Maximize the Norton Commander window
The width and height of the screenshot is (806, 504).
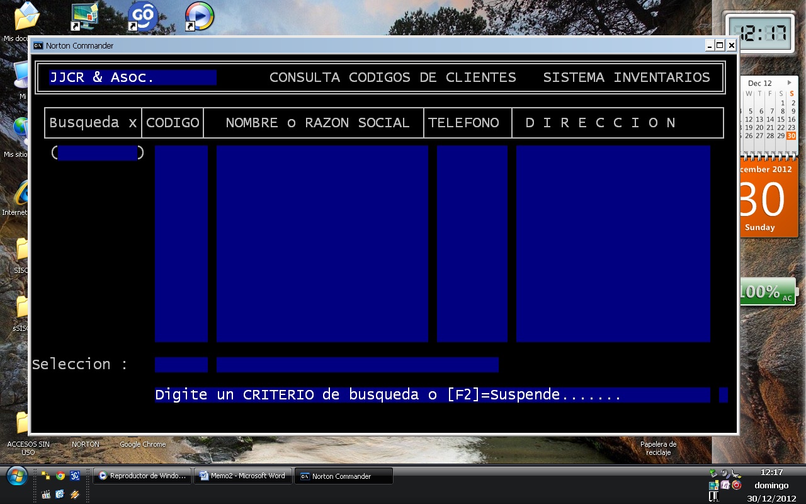click(720, 45)
